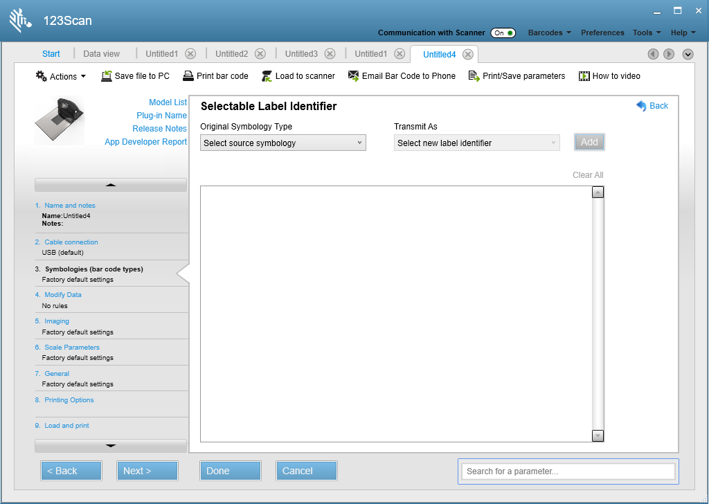Open the Preferences menu
709x504 pixels.
pyautogui.click(x=602, y=32)
